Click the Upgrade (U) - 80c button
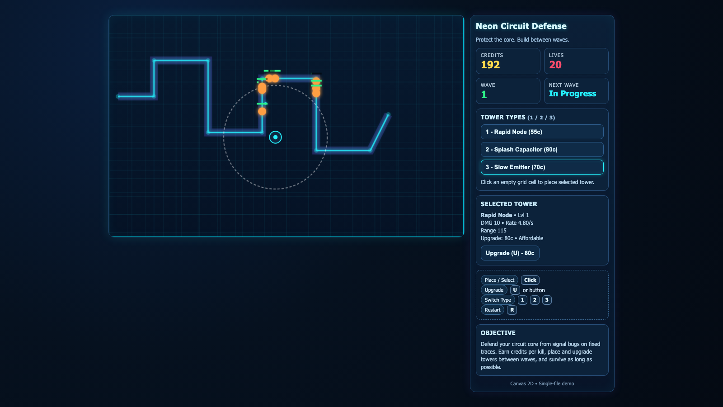Screen dimensions: 723x407 510,253
